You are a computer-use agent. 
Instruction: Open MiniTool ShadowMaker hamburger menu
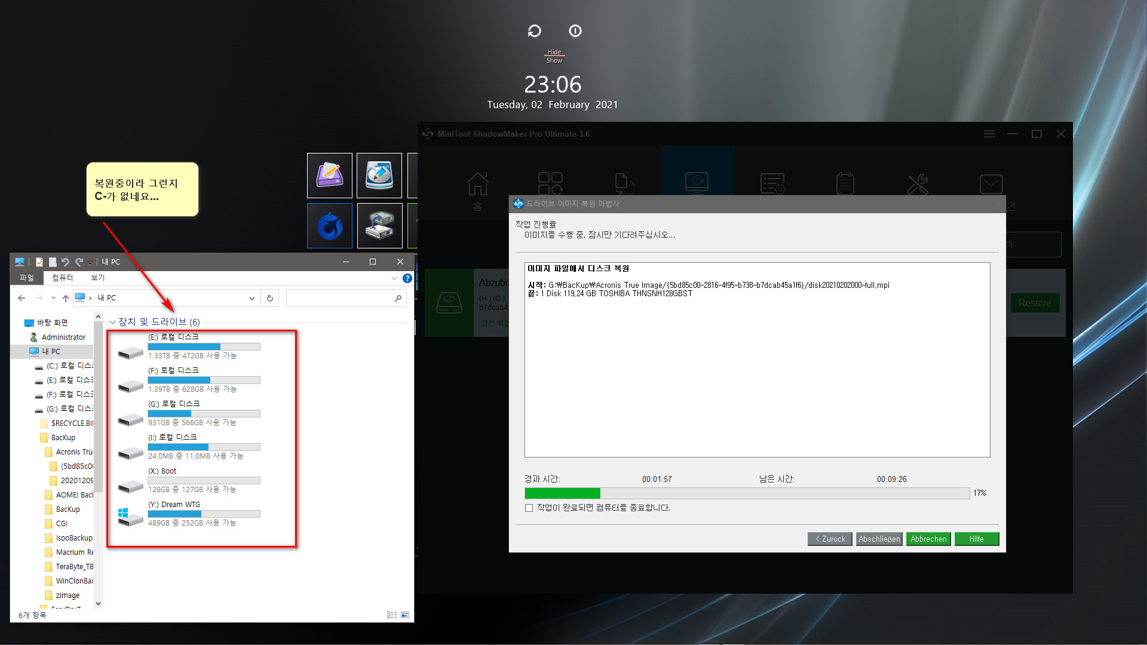click(989, 134)
